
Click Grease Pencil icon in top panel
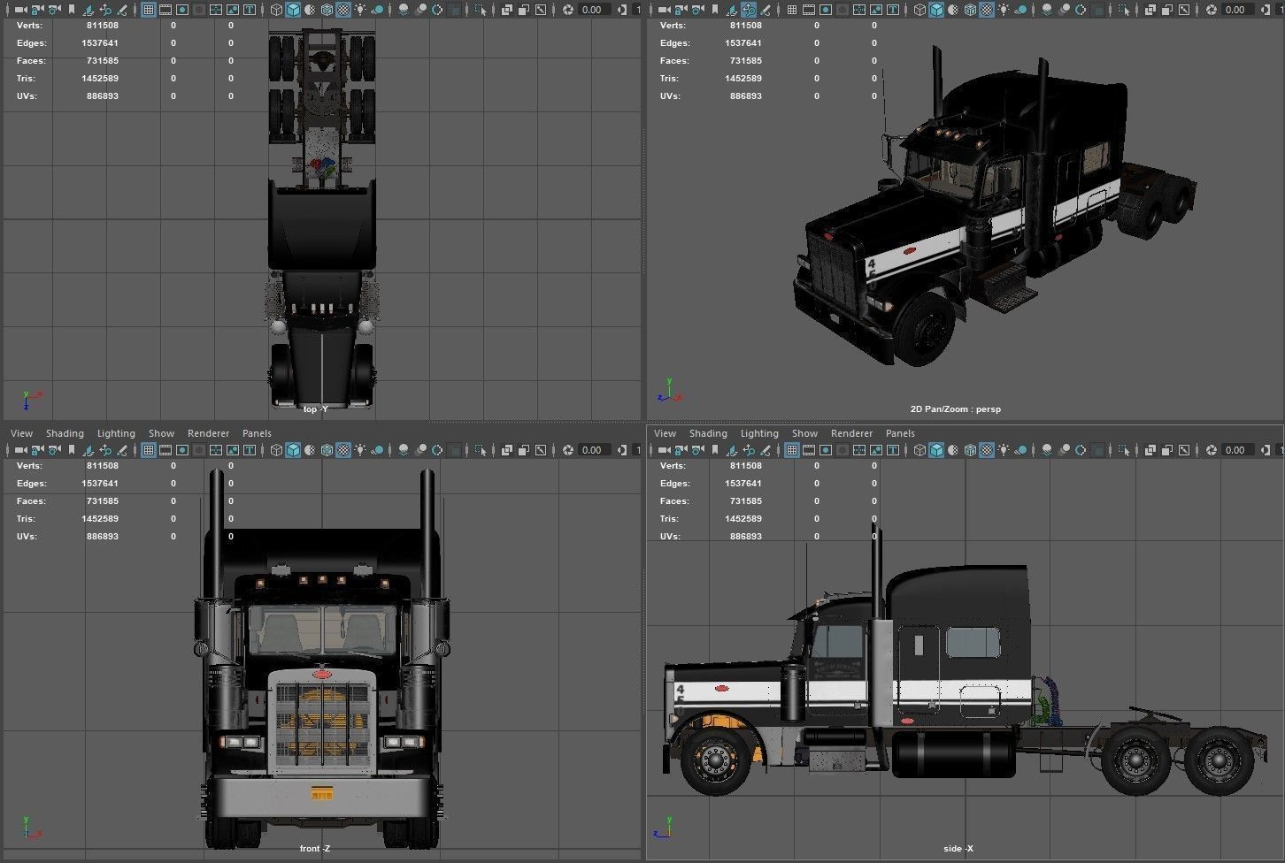click(122, 10)
